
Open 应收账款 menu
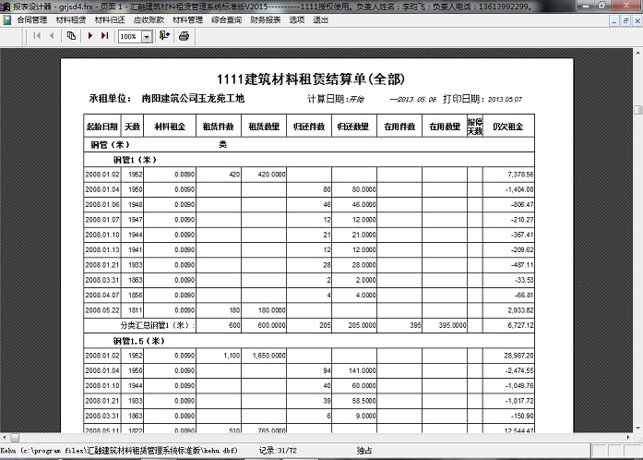[x=149, y=19]
